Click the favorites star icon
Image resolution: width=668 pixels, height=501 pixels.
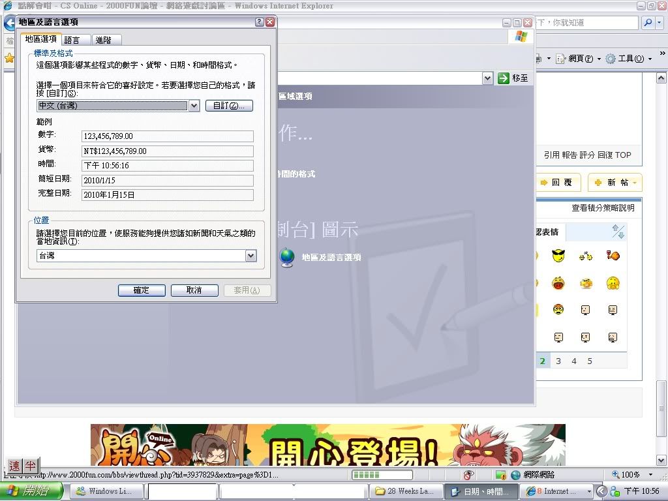pyautogui.click(x=9, y=58)
